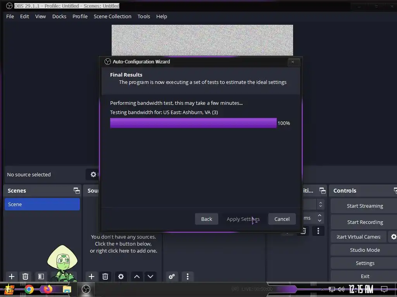The width and height of the screenshot is (397, 297).
Task: Toggle Studio Mode
Action: [x=364, y=250]
